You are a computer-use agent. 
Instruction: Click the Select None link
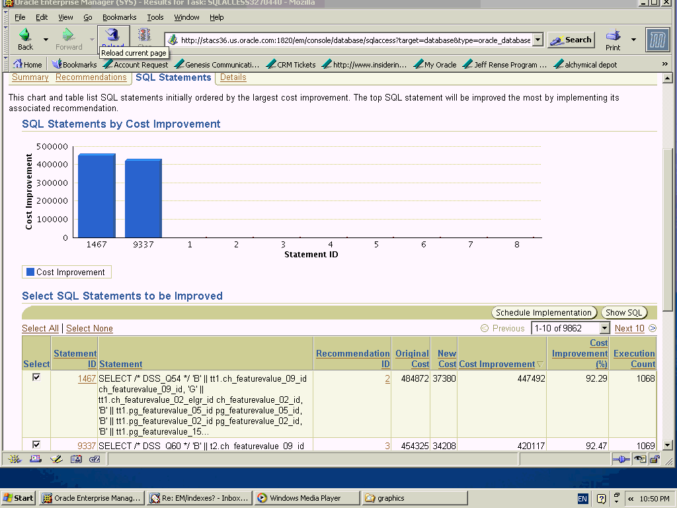click(89, 329)
